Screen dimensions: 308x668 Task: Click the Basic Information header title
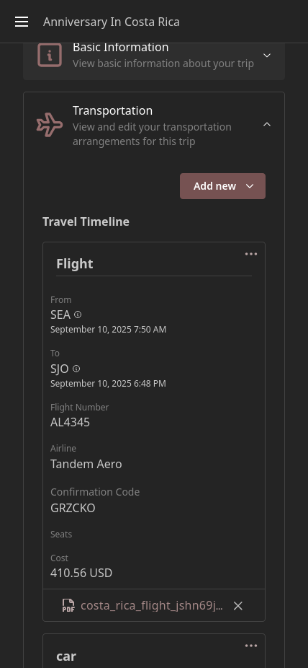point(121,48)
